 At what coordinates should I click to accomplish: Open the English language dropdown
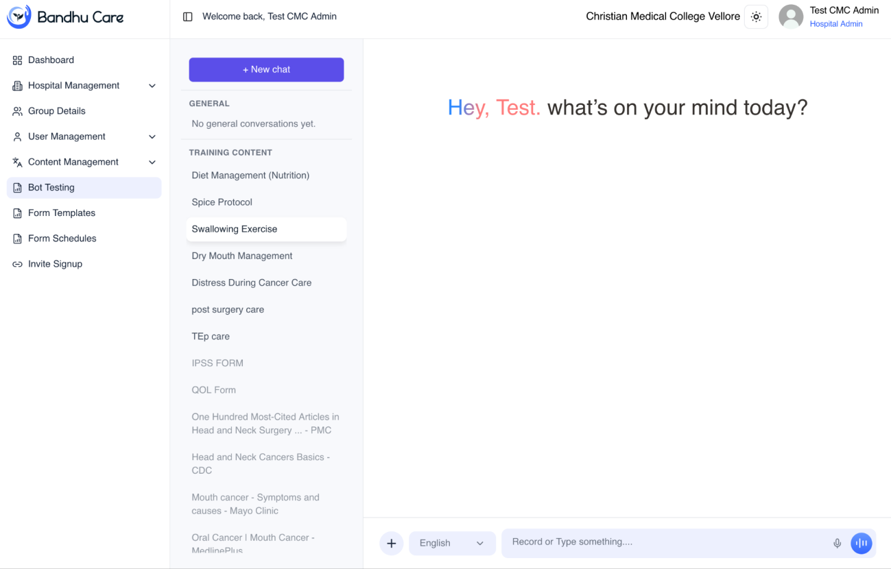point(453,544)
